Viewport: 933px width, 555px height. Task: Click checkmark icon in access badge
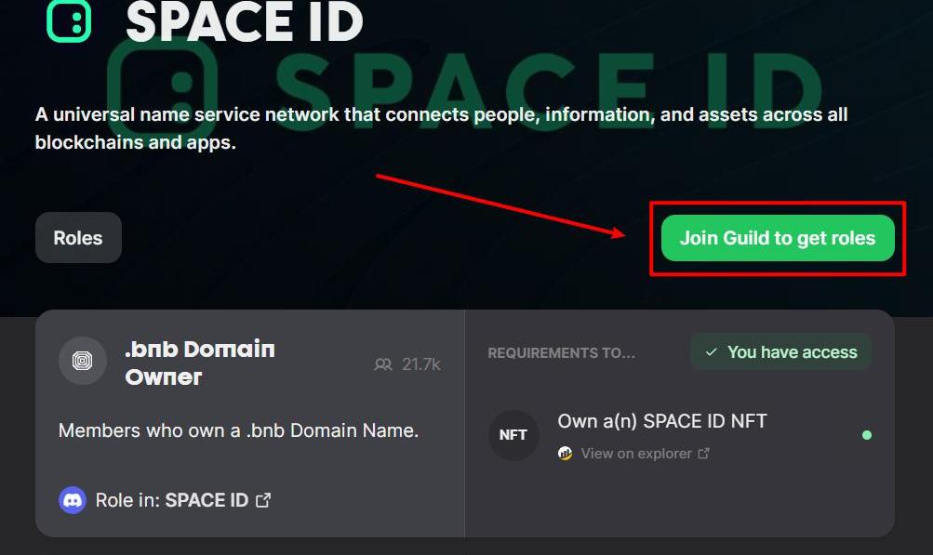(712, 352)
